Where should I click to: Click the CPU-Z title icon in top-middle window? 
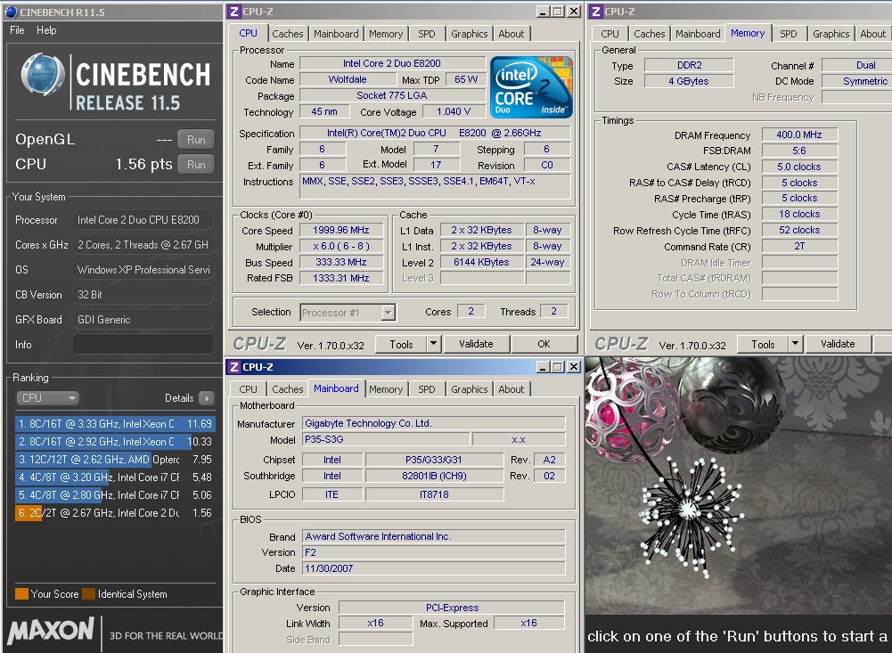tap(233, 12)
